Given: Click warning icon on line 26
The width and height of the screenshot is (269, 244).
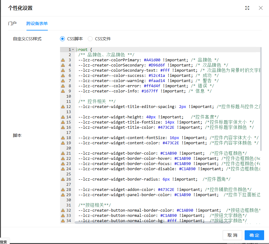Looking at the screenshot, I should click(x=63, y=179).
